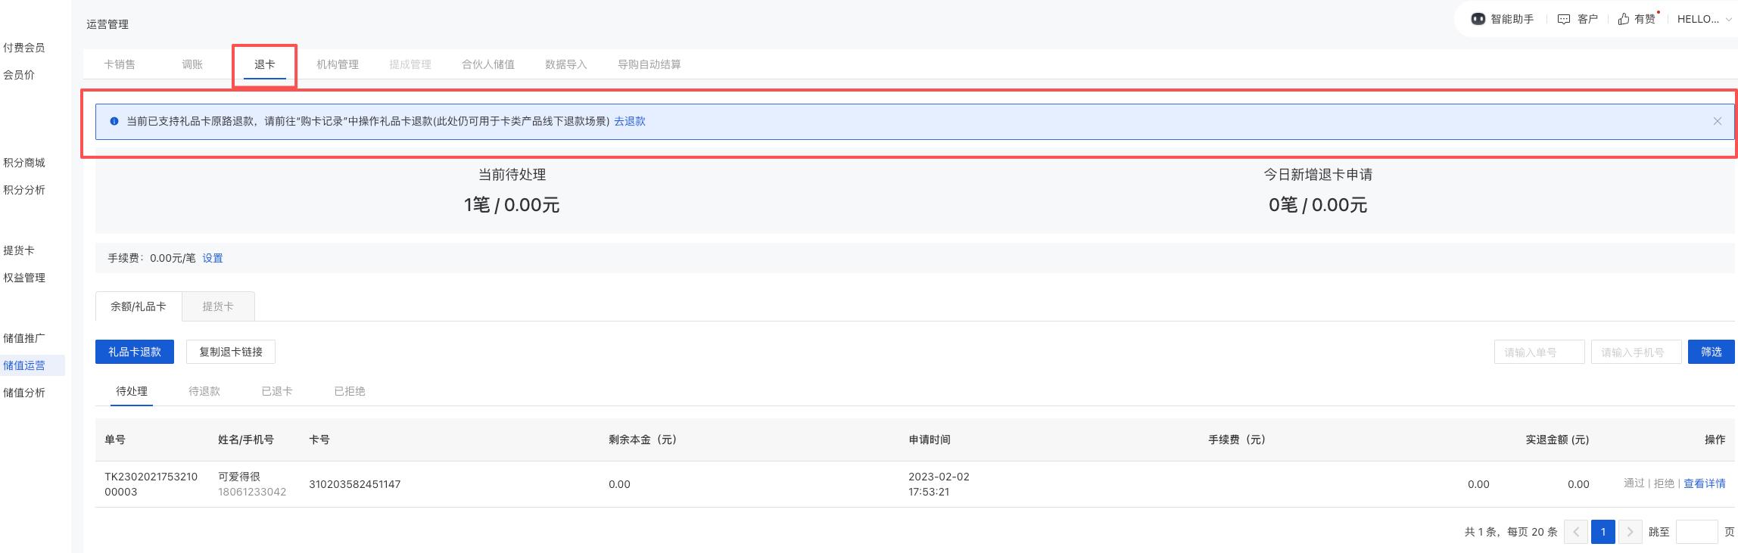Viewport: 1738px width, 553px height.
Task: Open the 智能助手 robot icon
Action: 1478,19
